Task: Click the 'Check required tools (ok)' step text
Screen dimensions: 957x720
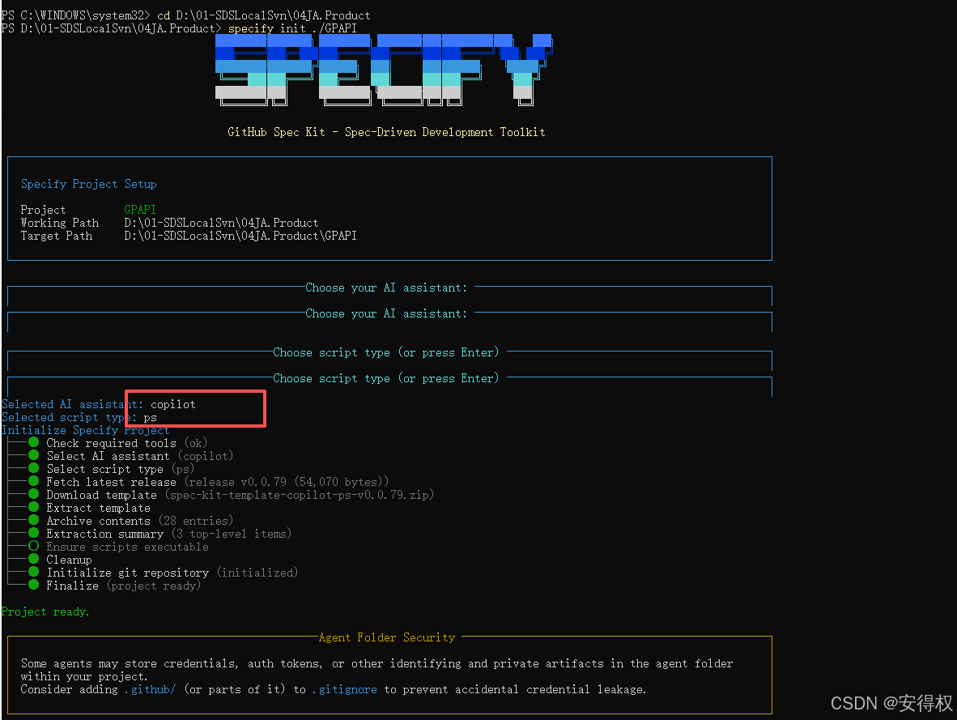Action: click(127, 443)
